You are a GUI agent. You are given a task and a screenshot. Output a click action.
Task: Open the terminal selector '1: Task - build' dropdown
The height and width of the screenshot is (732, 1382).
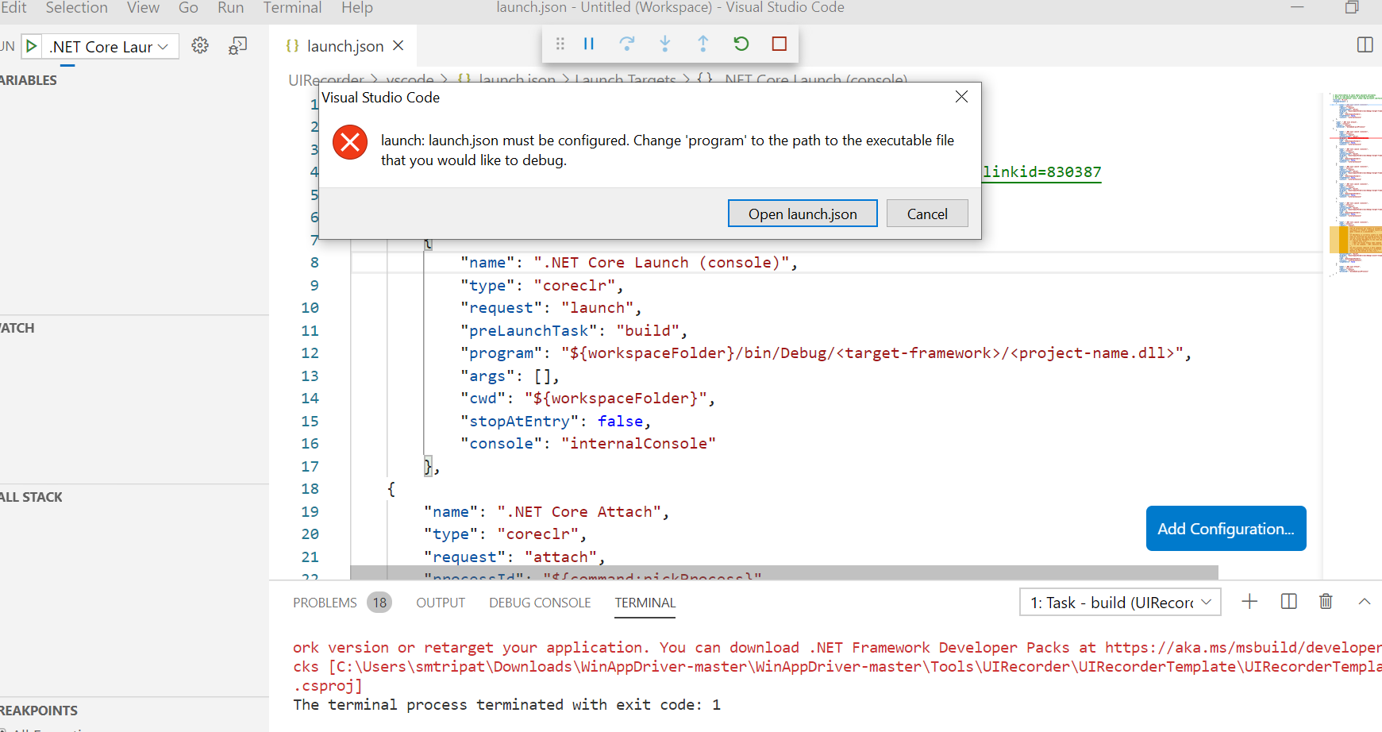tap(1120, 603)
